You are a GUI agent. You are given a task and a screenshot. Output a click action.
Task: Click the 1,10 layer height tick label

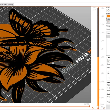coord(102,57)
